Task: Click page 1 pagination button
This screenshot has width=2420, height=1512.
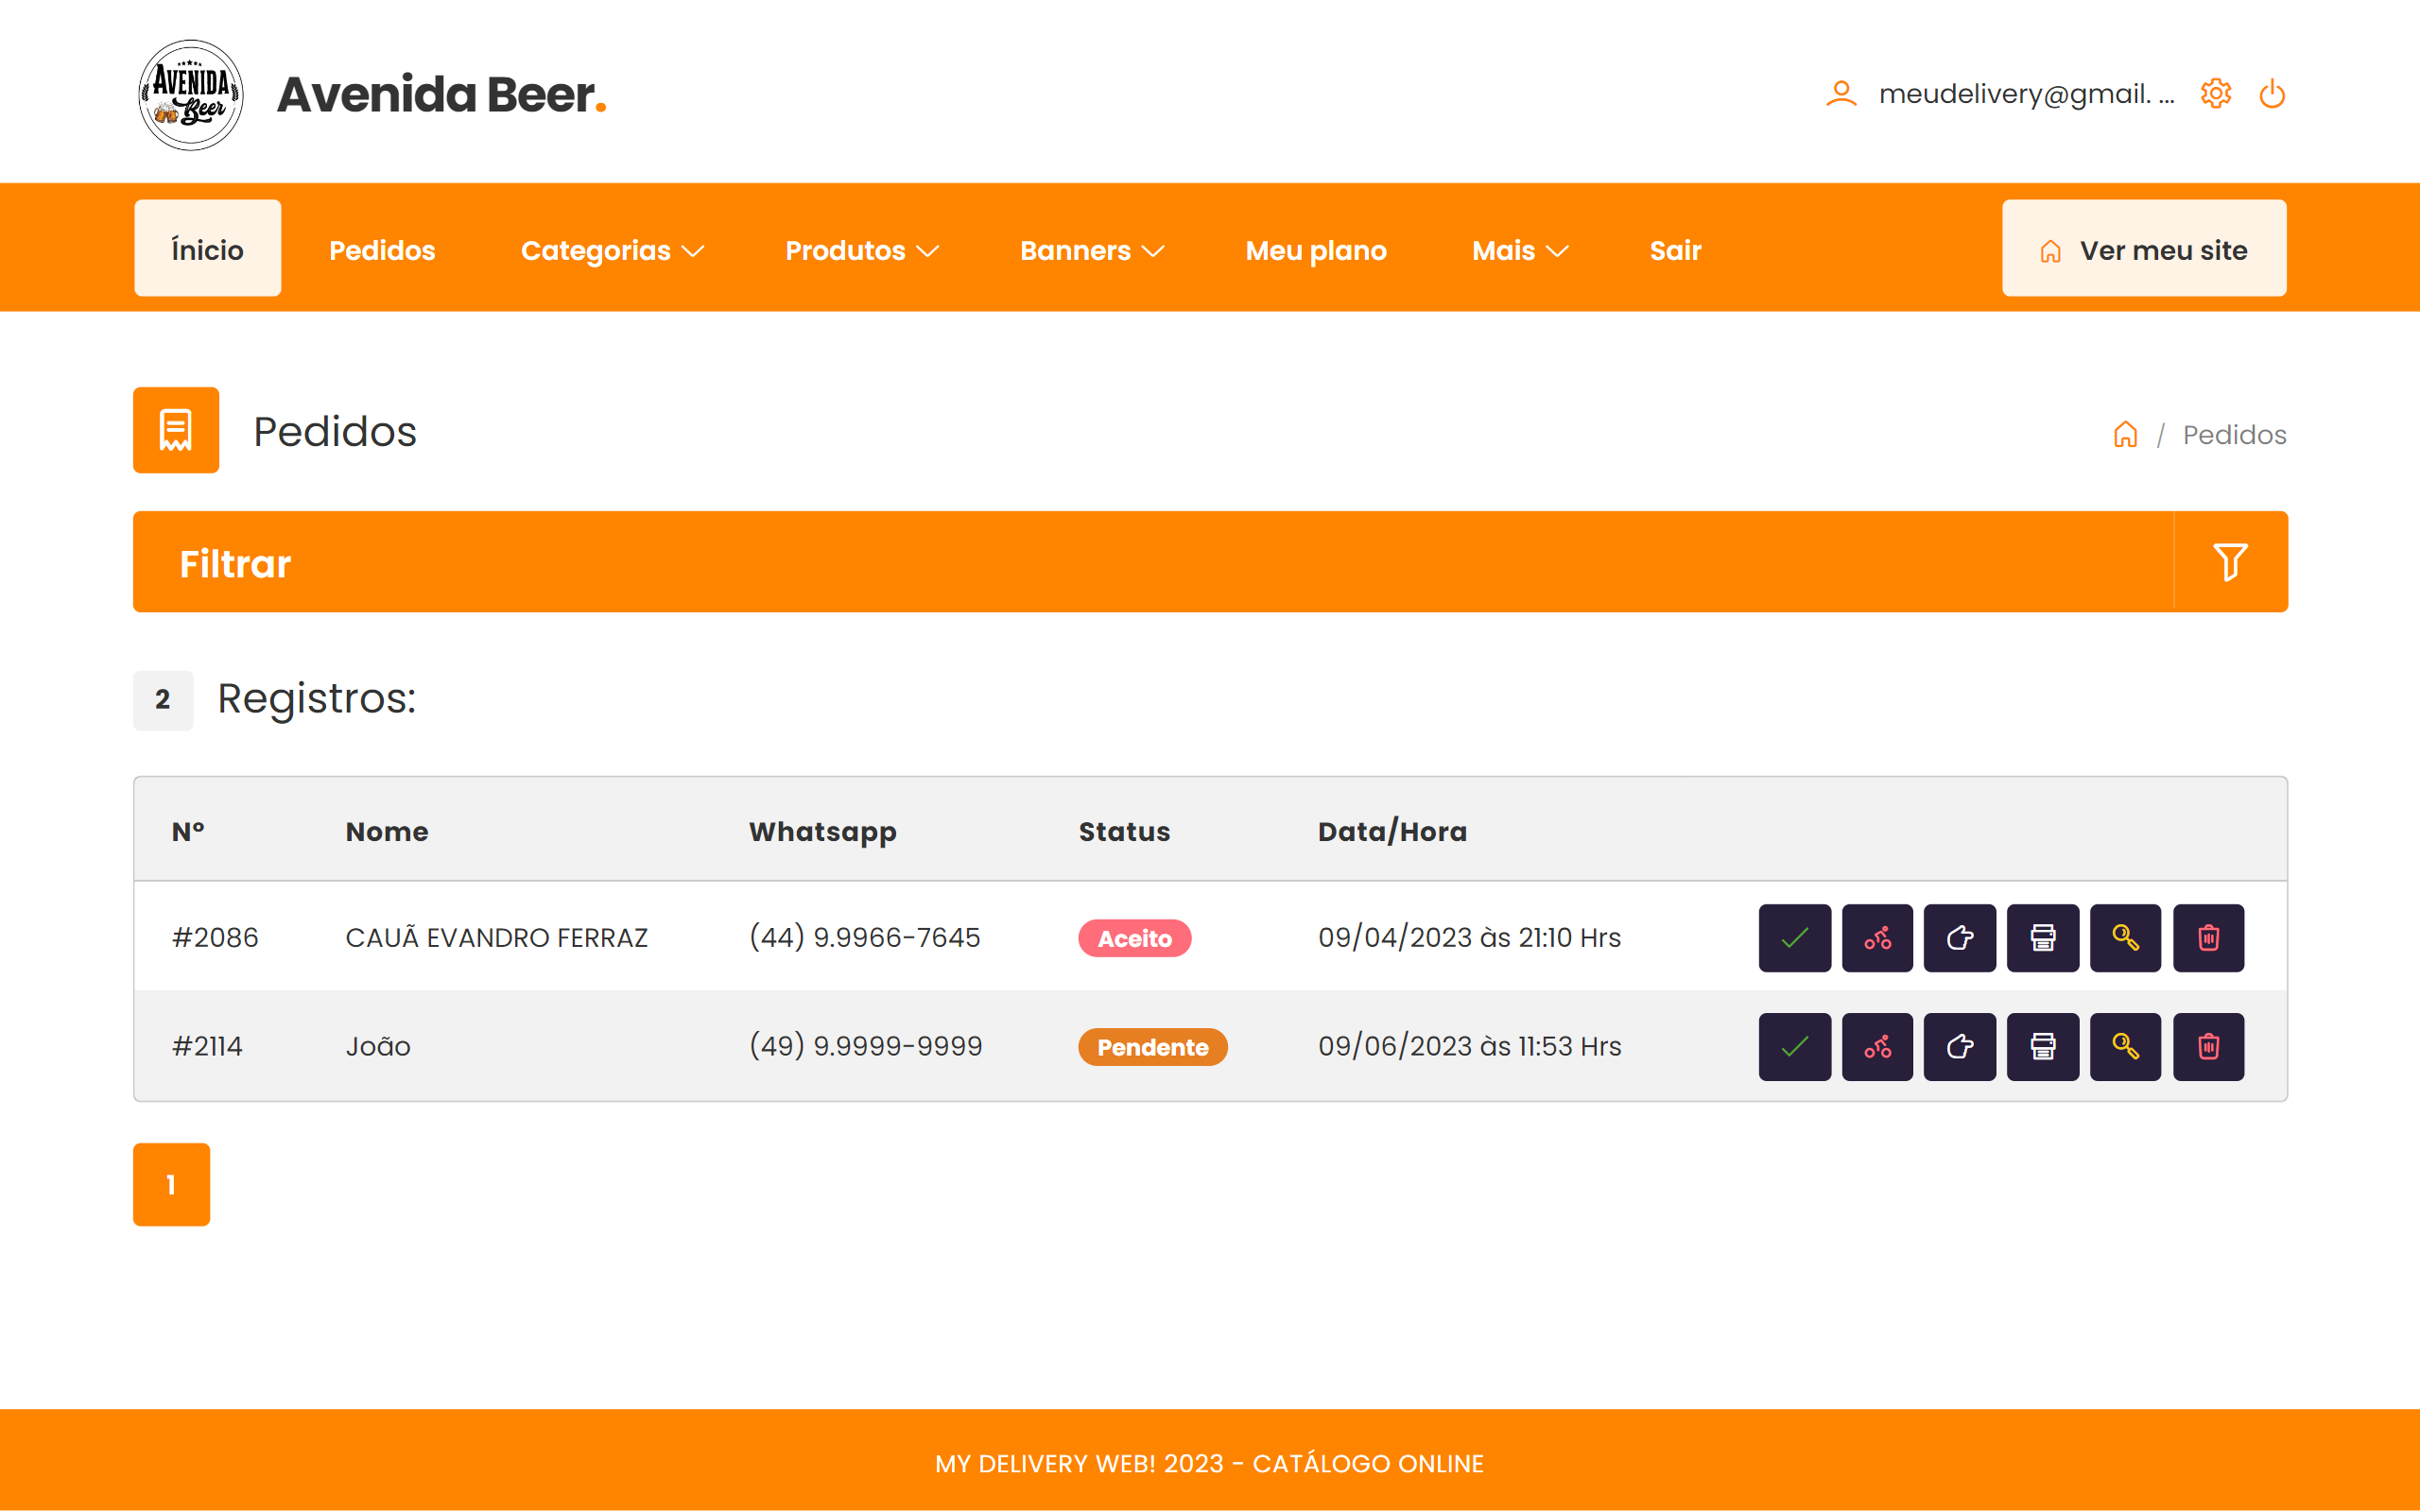Action: [171, 1184]
